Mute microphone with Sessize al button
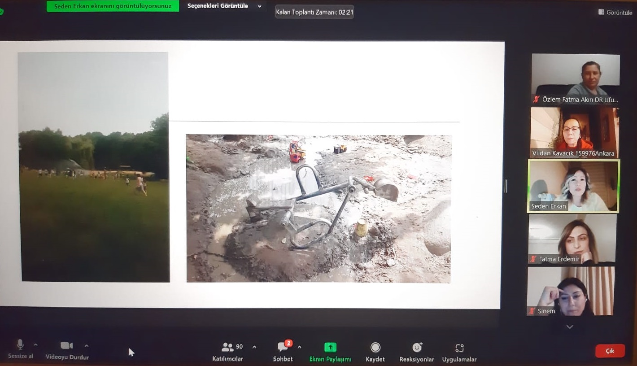Screen dimensions: 637x366 pos(20,349)
